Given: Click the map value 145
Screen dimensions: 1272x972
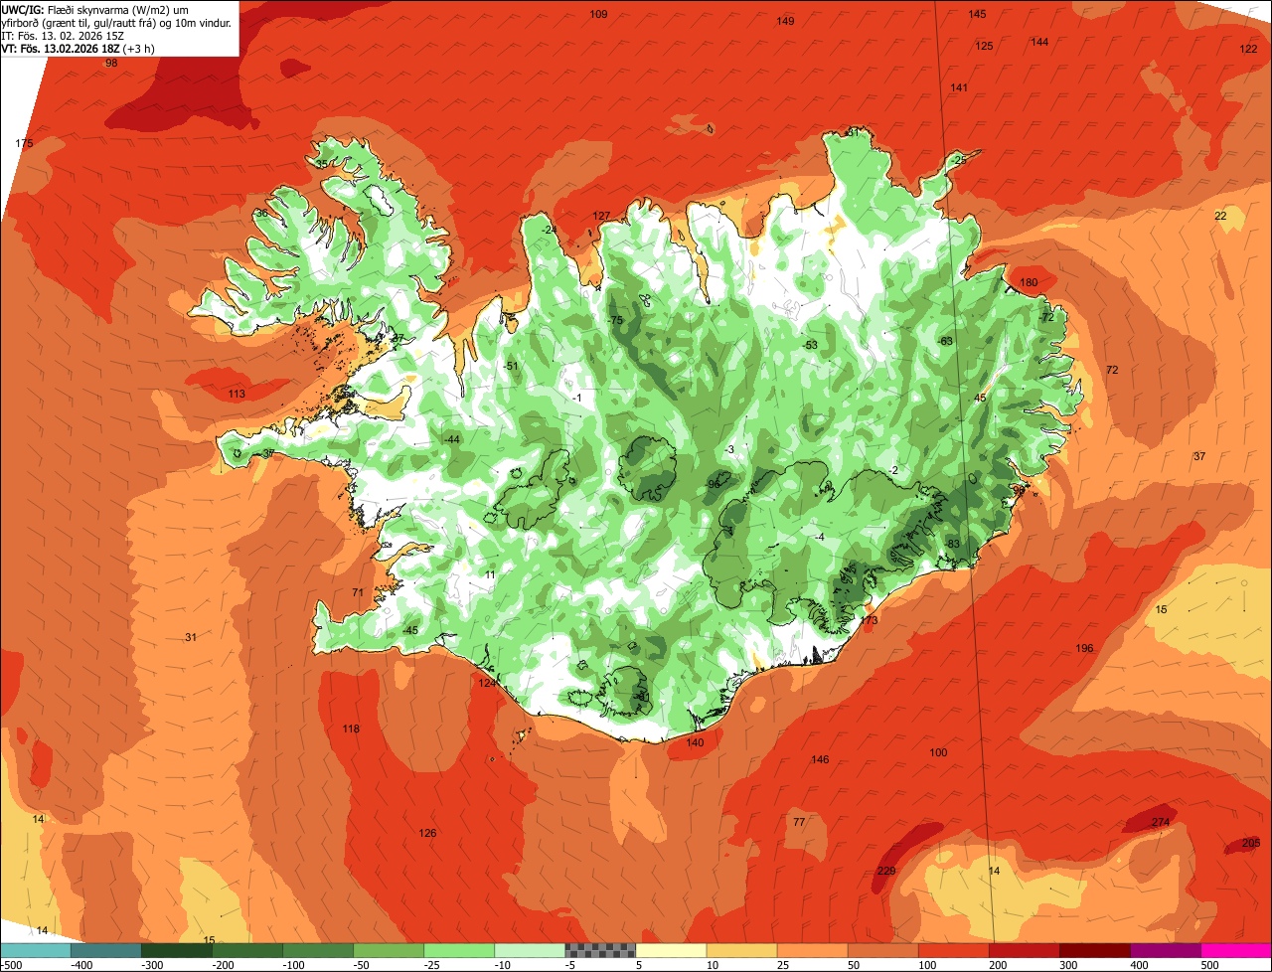Looking at the screenshot, I should pos(977,14).
